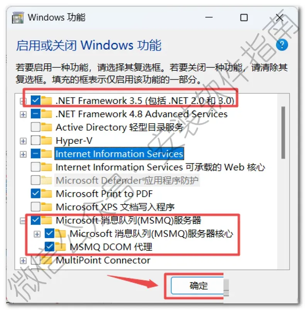Click the 确定 button

tap(197, 286)
